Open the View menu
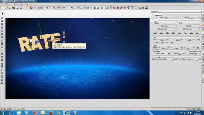The width and height of the screenshot is (204, 115). coord(11,4)
